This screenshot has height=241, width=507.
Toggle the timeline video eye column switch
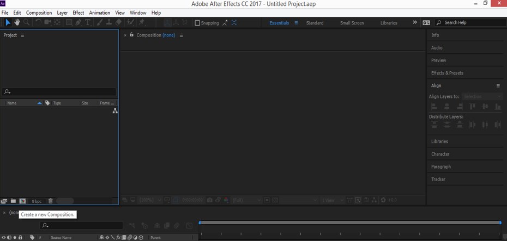tap(4, 237)
